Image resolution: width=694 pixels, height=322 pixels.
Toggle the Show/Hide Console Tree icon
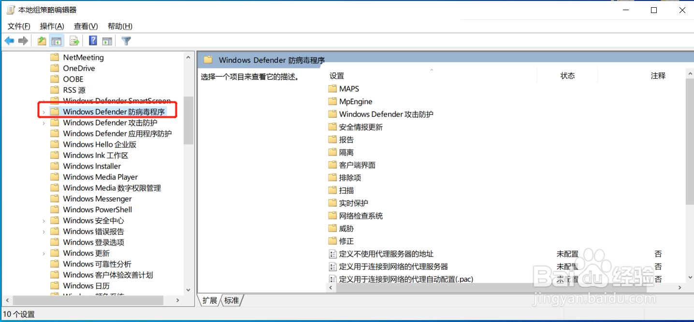(x=57, y=41)
